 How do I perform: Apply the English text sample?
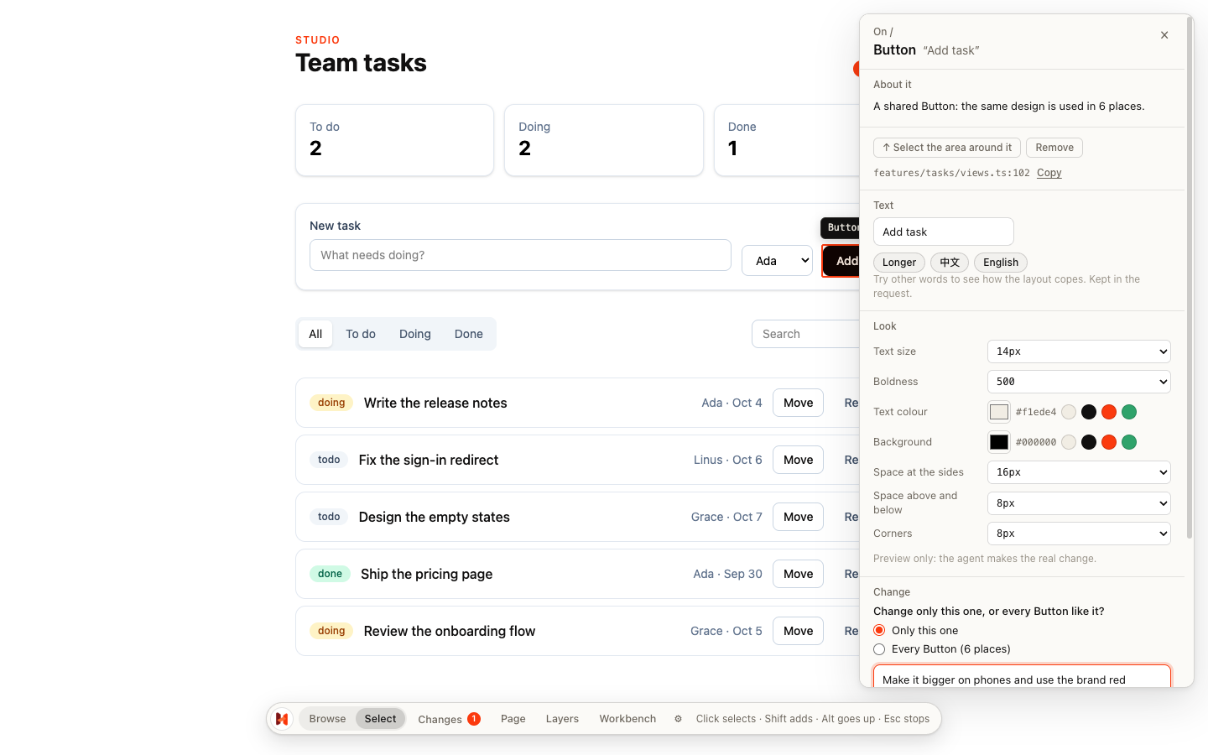point(1001,263)
